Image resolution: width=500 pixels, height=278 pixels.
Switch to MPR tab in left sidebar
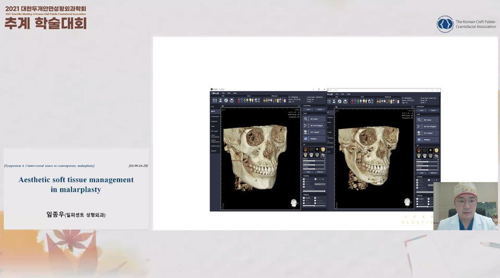pyautogui.click(x=215, y=111)
